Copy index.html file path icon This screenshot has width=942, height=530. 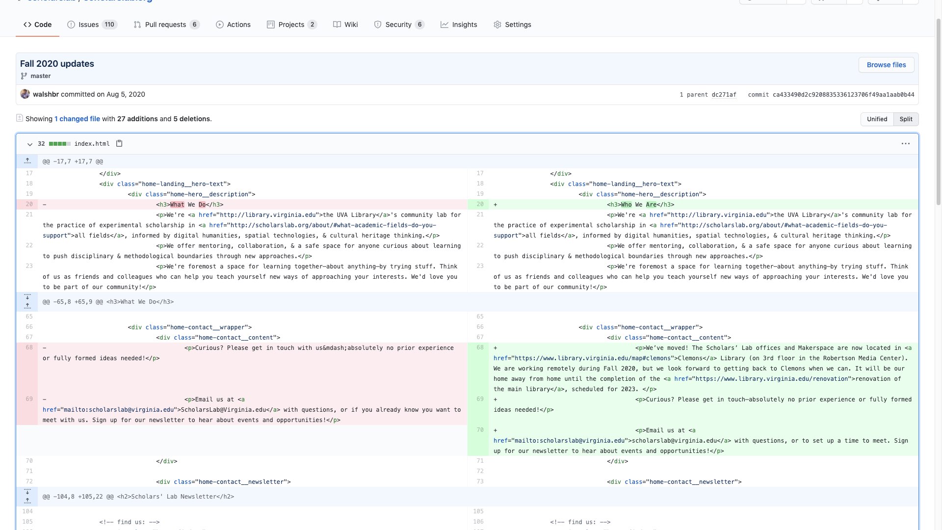(119, 144)
